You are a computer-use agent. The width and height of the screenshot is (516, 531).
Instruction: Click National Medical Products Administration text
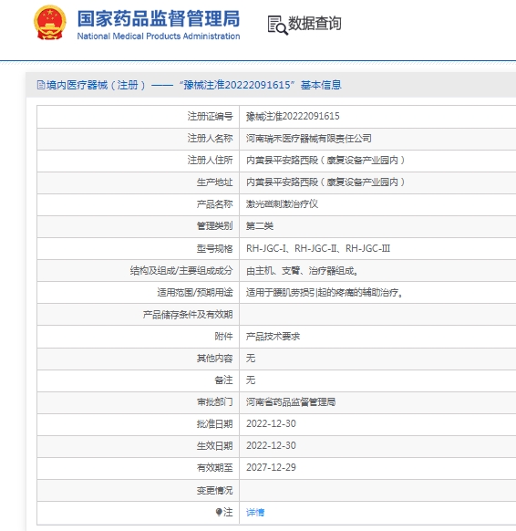pos(159,36)
